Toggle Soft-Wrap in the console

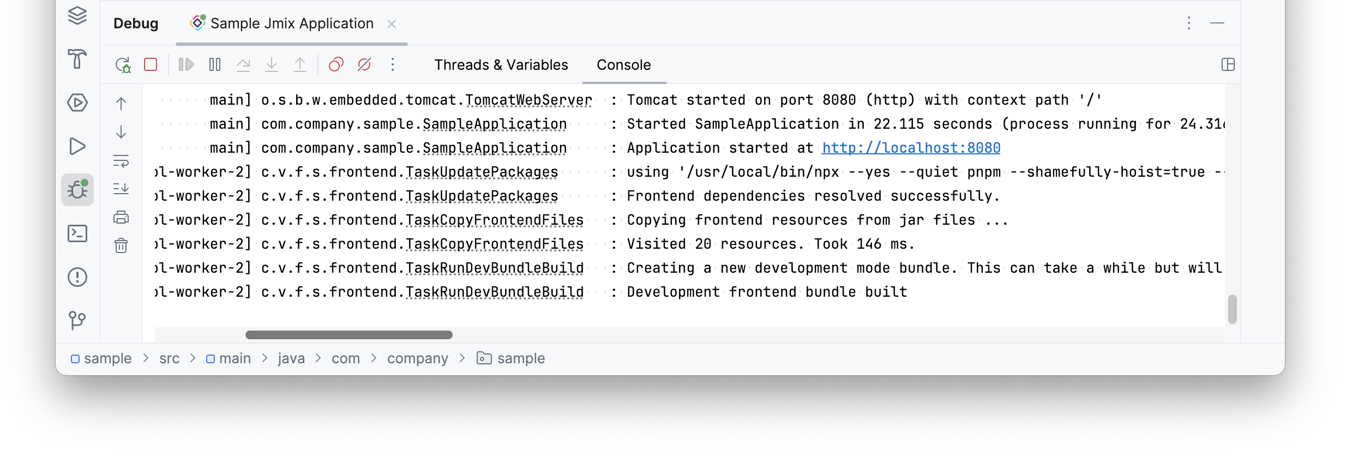pyautogui.click(x=121, y=161)
